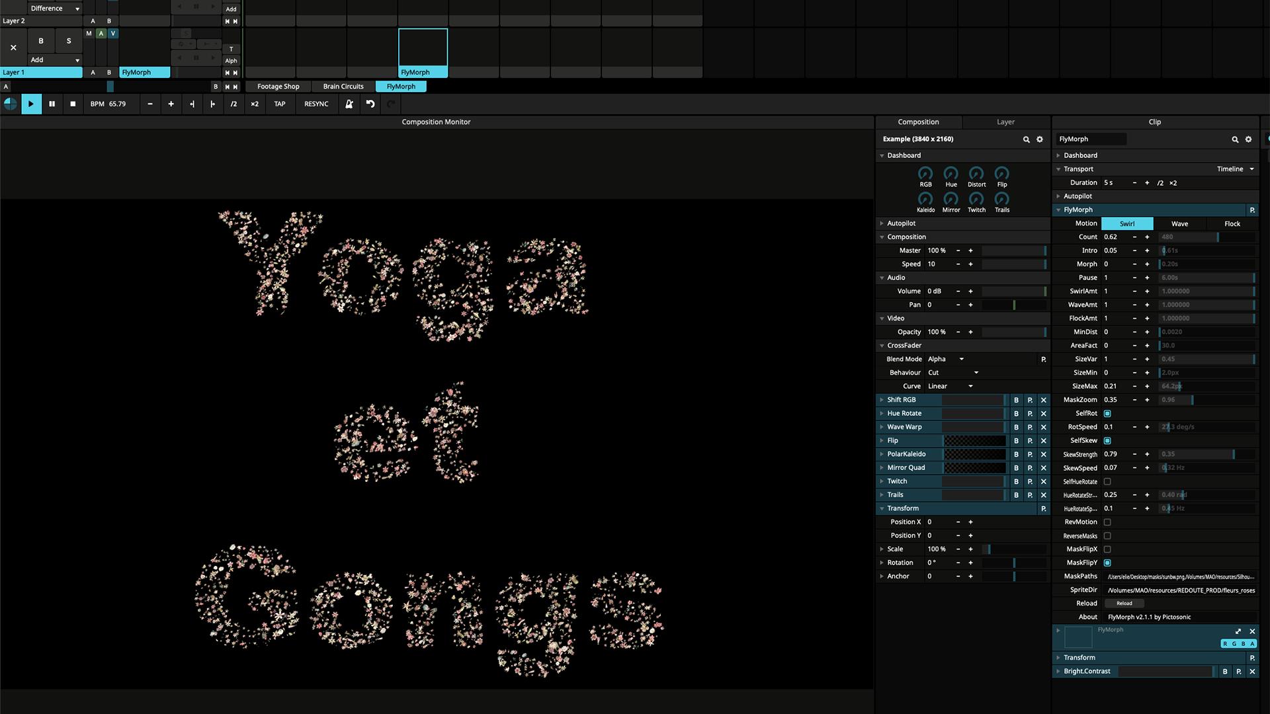Screen dimensions: 1270x714
Task: Click the undo arrow icon
Action: click(x=370, y=104)
